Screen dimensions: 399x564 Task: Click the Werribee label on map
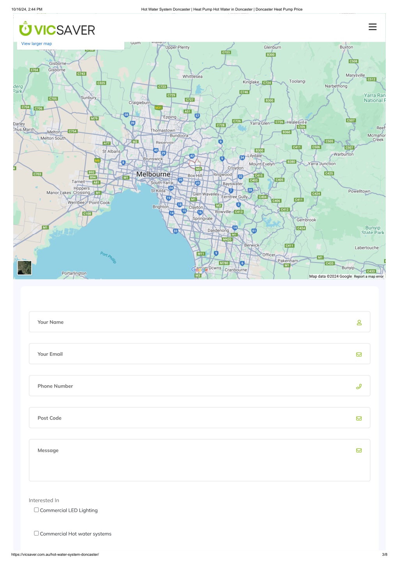point(76,203)
